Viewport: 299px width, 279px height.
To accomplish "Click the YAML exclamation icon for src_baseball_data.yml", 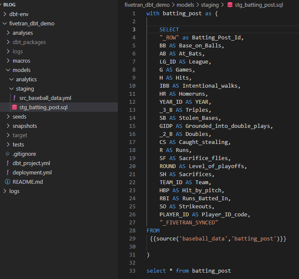I will click(14, 98).
